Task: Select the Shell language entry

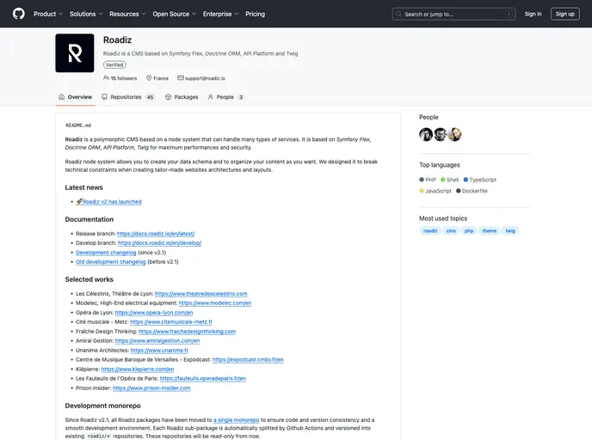Action: [x=449, y=180]
